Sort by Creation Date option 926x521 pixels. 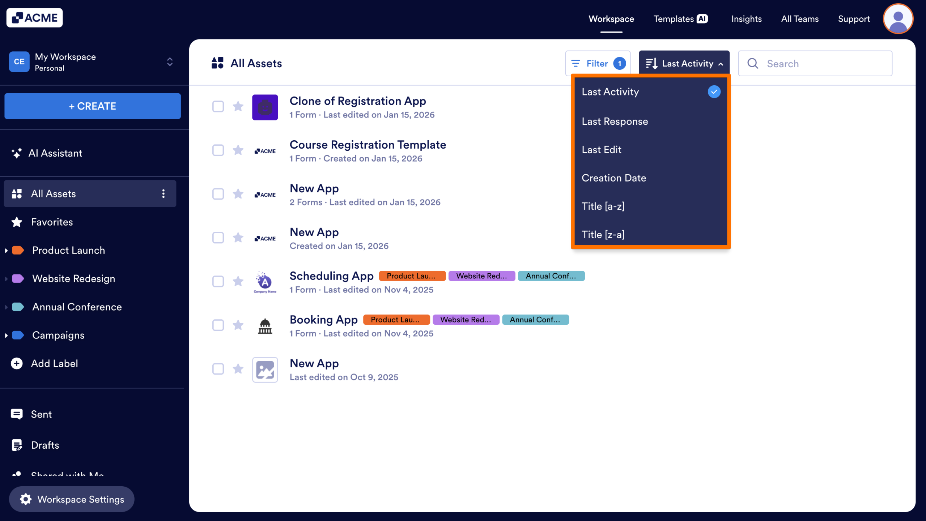[614, 178]
